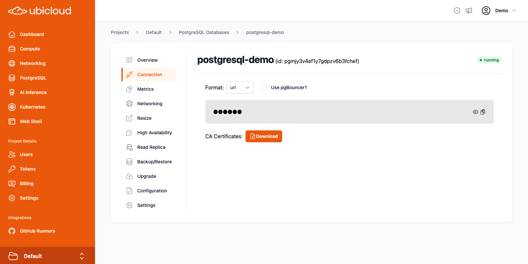
Task: Open Read Replica label
Action: (151, 147)
